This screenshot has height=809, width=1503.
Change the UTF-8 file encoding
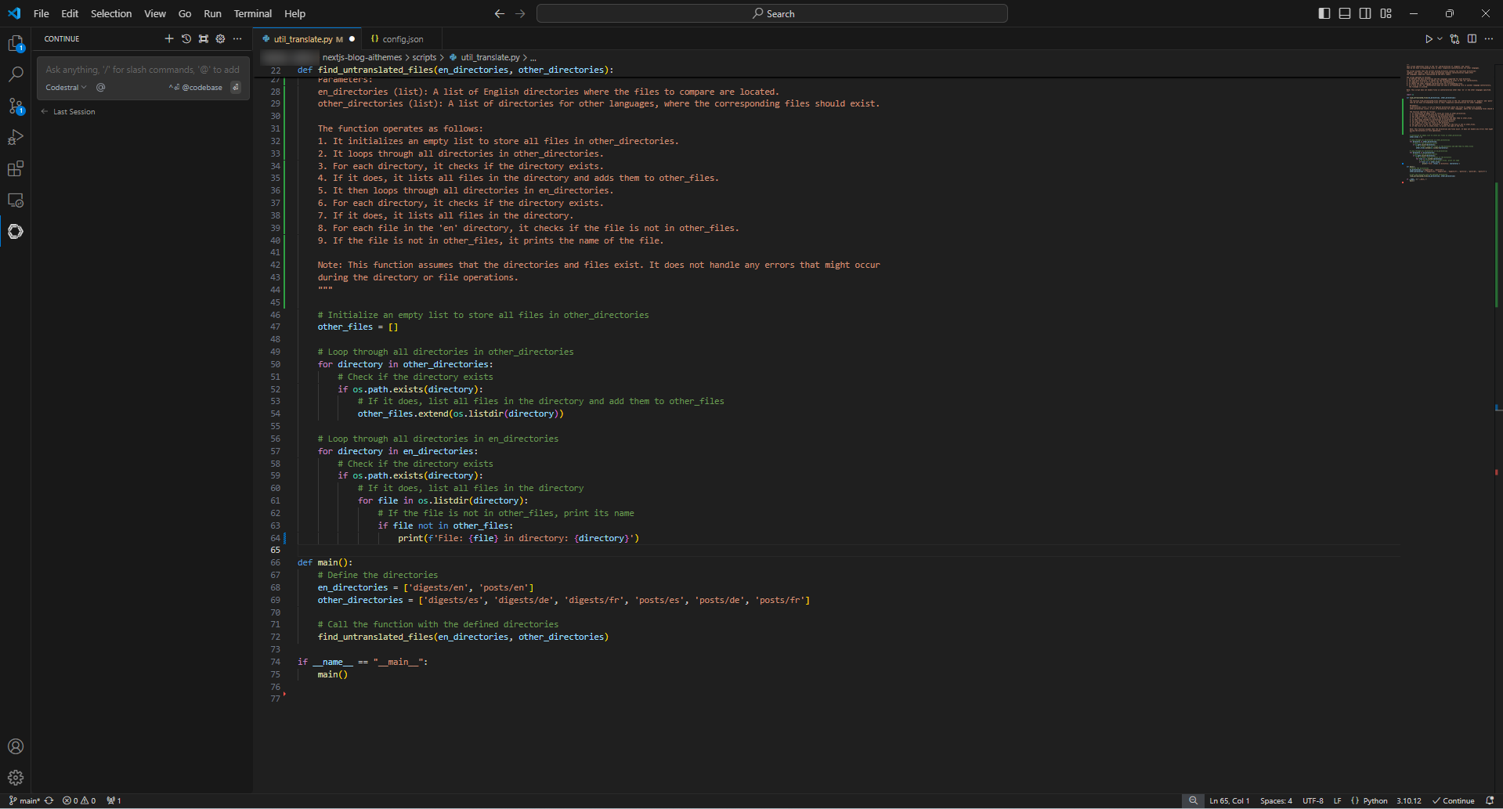coord(1313,800)
